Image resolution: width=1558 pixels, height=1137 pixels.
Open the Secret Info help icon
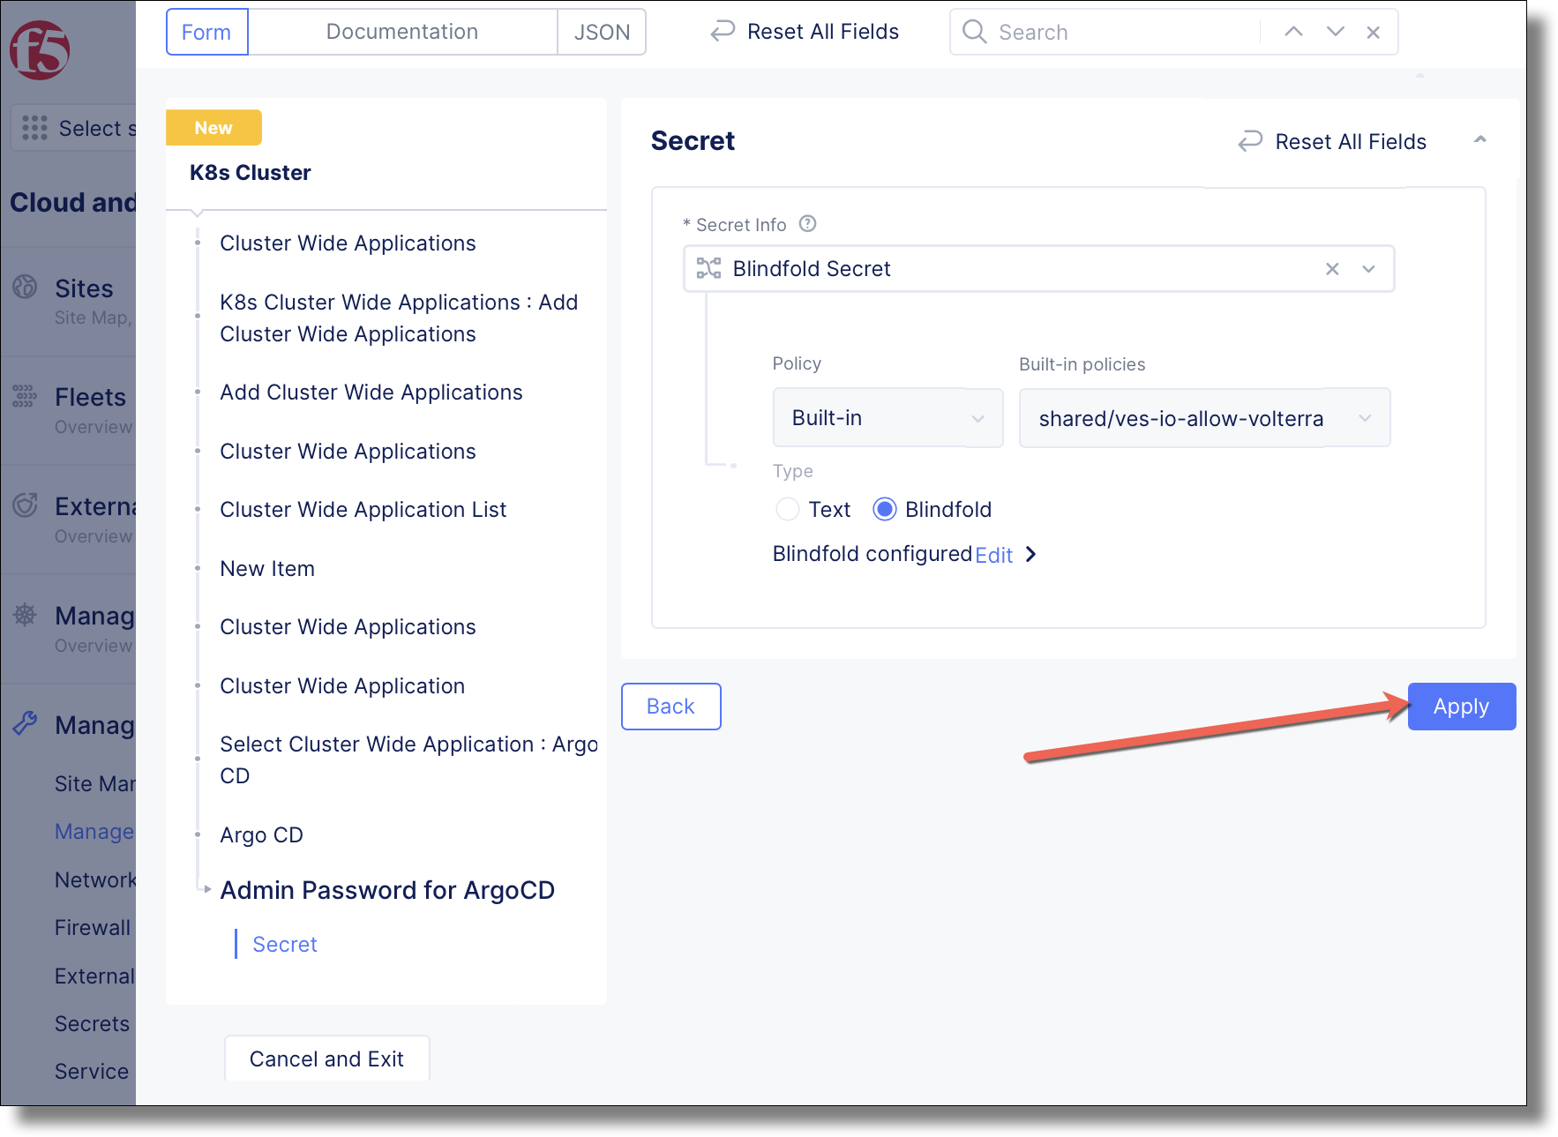pyautogui.click(x=807, y=224)
